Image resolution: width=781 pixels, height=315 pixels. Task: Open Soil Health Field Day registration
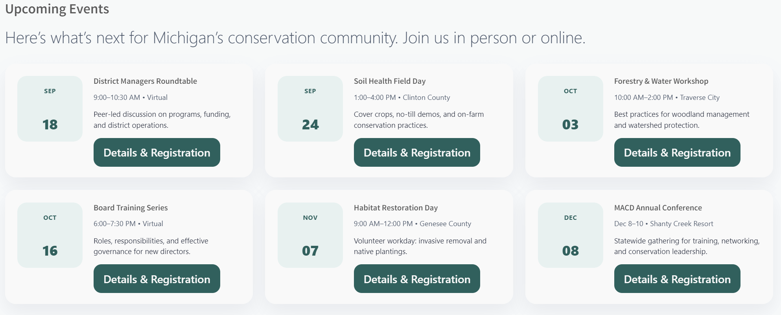[417, 153]
